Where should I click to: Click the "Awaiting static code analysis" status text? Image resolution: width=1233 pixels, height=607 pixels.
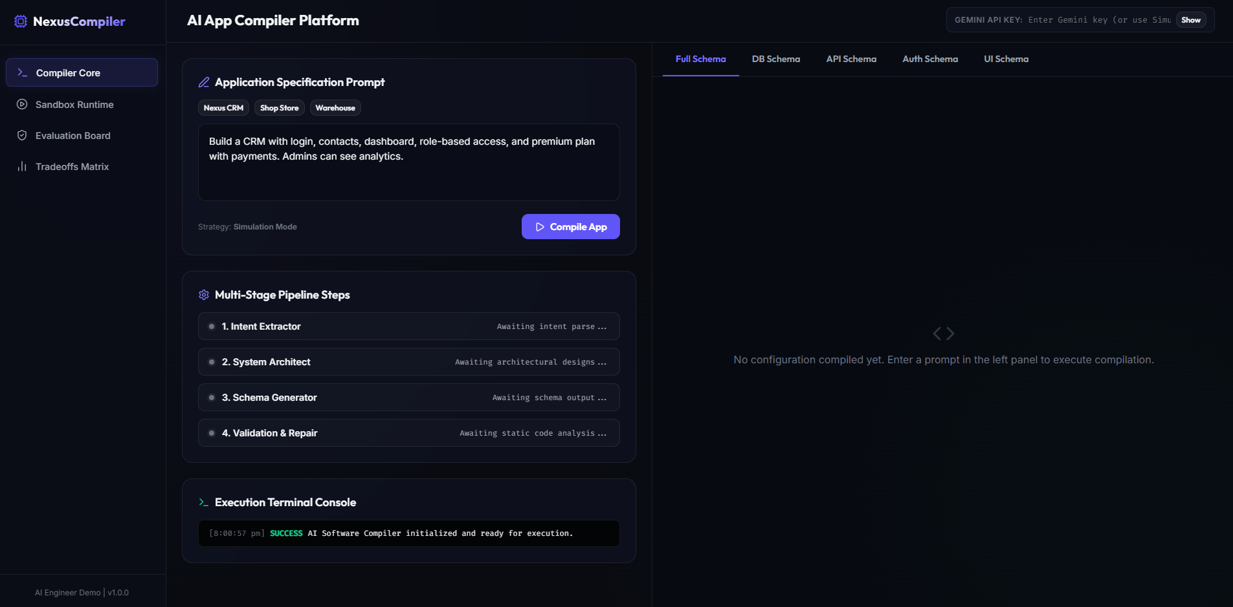click(x=533, y=433)
